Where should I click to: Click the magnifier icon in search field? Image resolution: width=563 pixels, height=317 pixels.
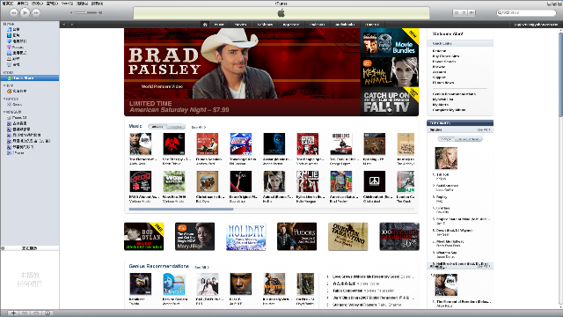tap(500, 12)
